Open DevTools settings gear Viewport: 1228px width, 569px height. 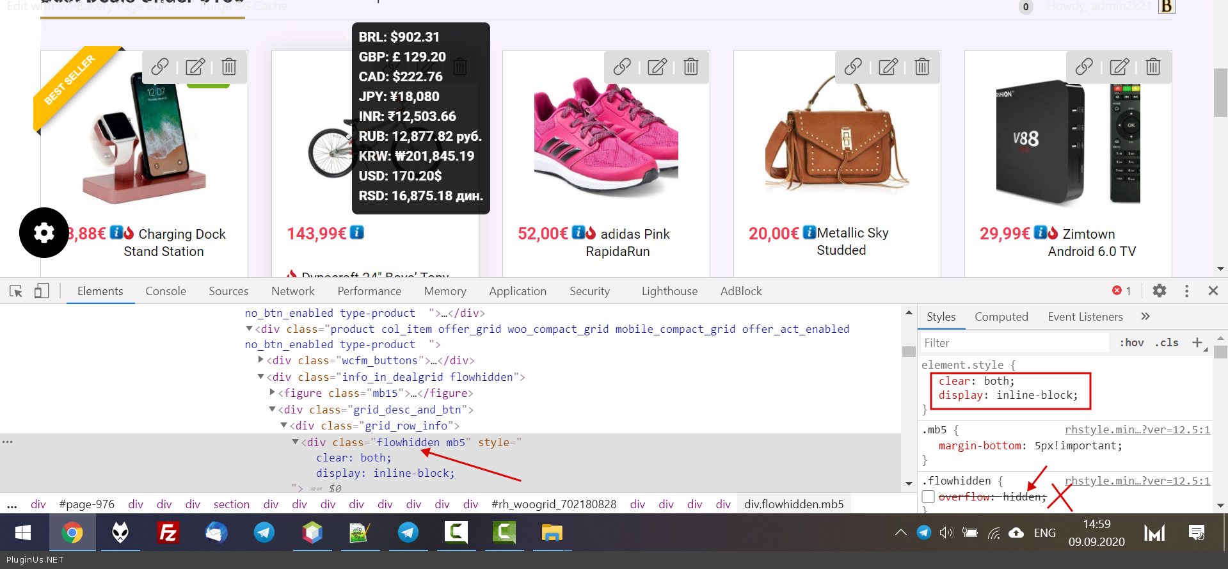coord(1159,291)
